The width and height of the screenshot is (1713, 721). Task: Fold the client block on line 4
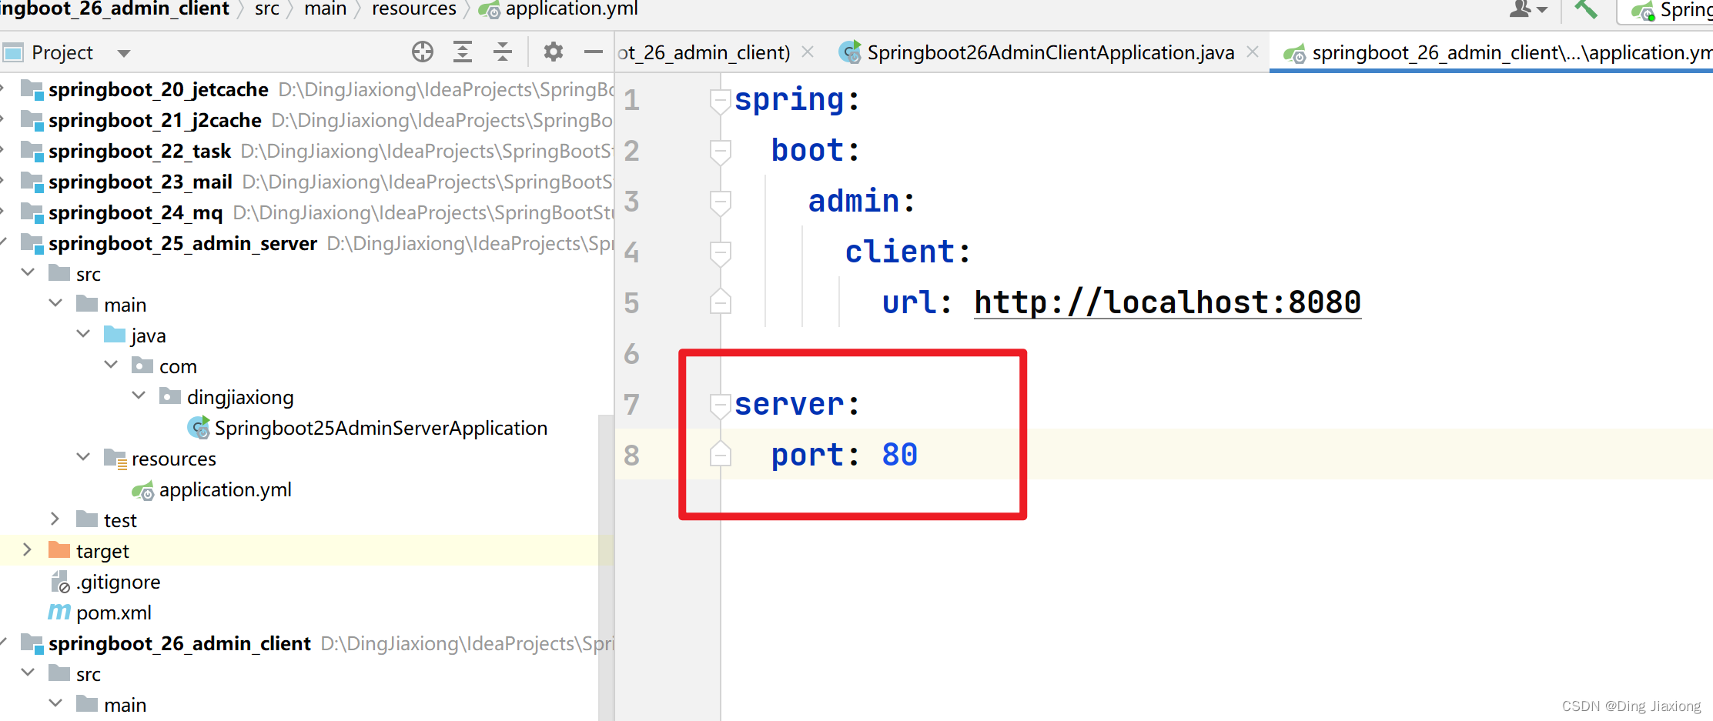coord(720,253)
